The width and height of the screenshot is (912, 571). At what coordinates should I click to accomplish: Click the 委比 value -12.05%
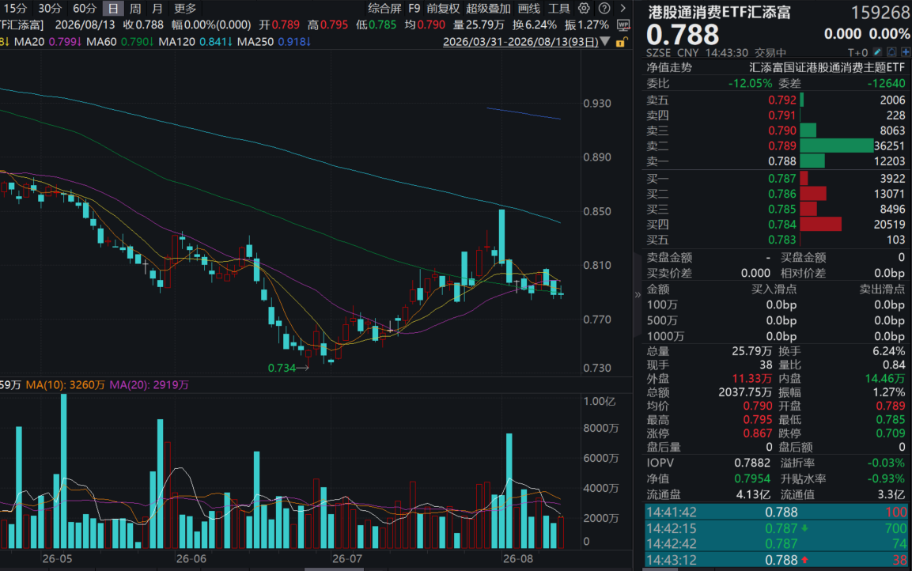(751, 84)
